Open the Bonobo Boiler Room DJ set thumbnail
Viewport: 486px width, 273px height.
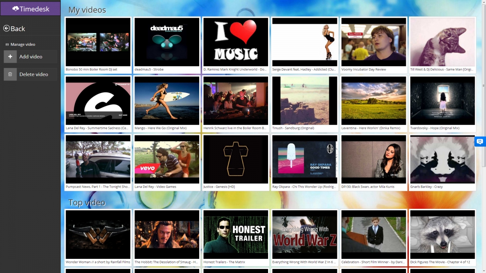98,42
